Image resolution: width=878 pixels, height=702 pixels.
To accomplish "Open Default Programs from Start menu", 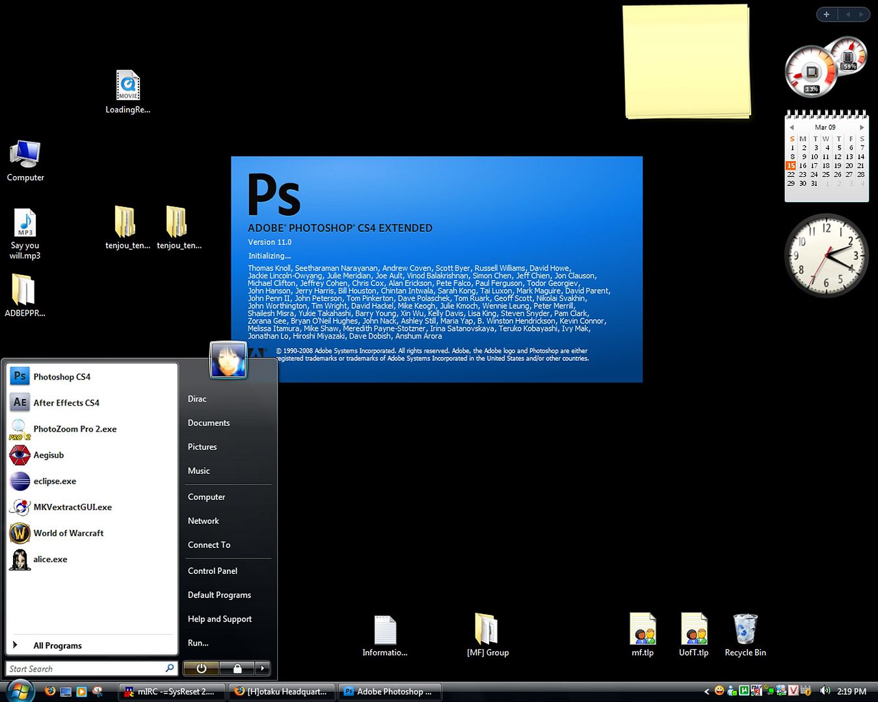I will pyautogui.click(x=228, y=595).
